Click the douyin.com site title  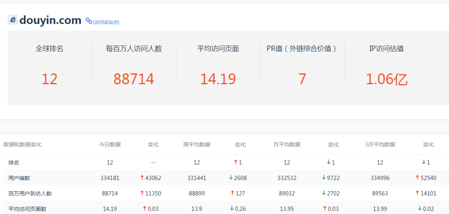point(50,20)
